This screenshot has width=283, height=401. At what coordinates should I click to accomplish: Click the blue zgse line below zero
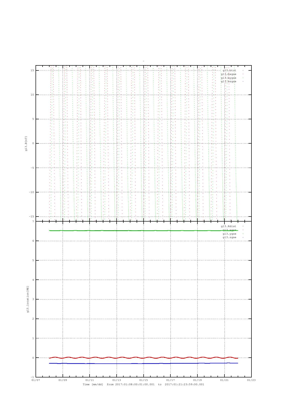pyautogui.click(x=143, y=363)
